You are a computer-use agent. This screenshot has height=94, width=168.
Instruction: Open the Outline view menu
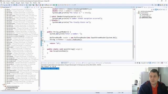pos(166,10)
